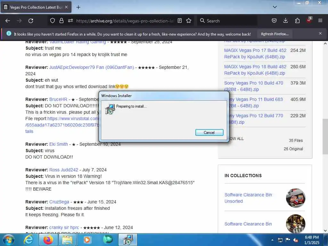Open reviewer Ross Judd242 profile link
This screenshot has width=328, height=246.
tap(64, 170)
